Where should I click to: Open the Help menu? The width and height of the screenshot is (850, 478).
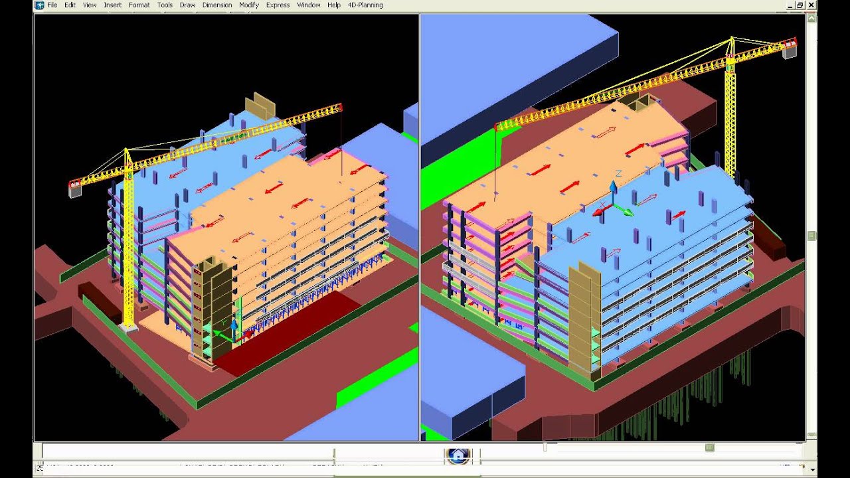tap(334, 5)
